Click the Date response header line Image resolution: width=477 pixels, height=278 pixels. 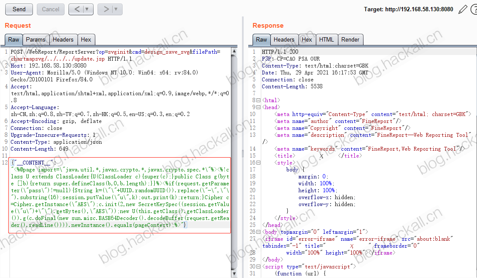click(x=315, y=73)
